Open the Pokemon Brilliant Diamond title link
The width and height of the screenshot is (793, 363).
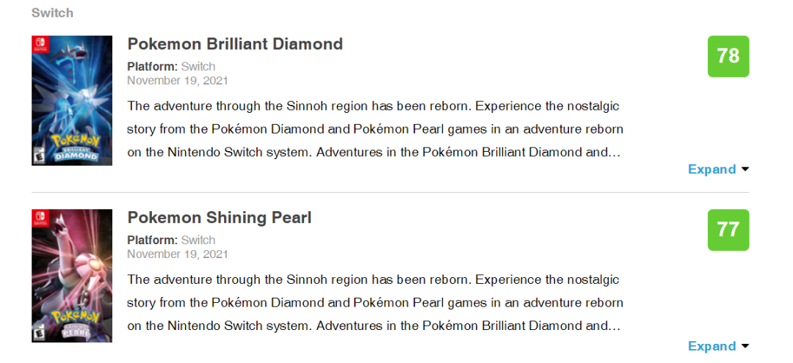[235, 44]
